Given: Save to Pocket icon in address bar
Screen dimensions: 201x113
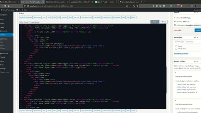Looking at the screenshot, I should (134, 6).
